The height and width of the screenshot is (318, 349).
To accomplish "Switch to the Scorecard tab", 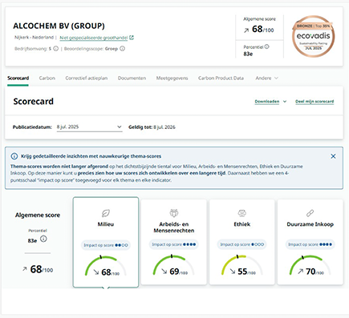I will (18, 78).
